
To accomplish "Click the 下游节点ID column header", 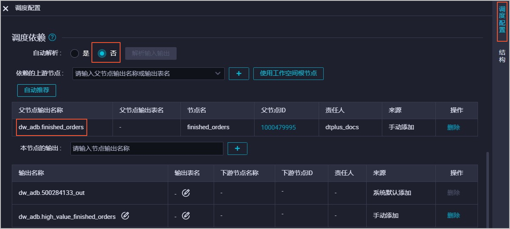I will (x=297, y=173).
